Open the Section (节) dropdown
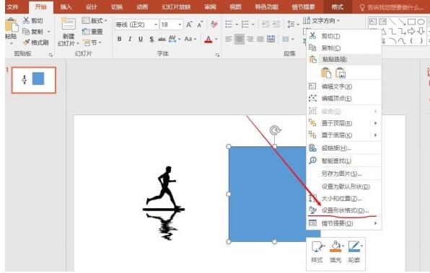Viewport: 430px width, 273px height. (92, 42)
